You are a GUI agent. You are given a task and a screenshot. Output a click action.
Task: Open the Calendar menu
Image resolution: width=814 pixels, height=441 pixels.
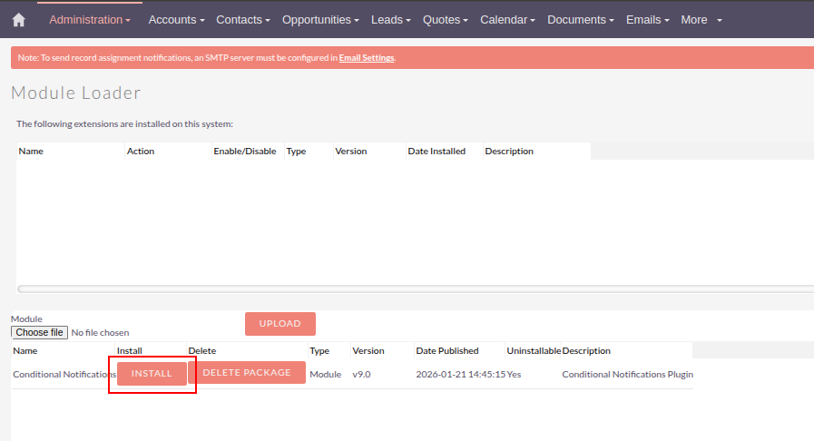click(x=507, y=20)
